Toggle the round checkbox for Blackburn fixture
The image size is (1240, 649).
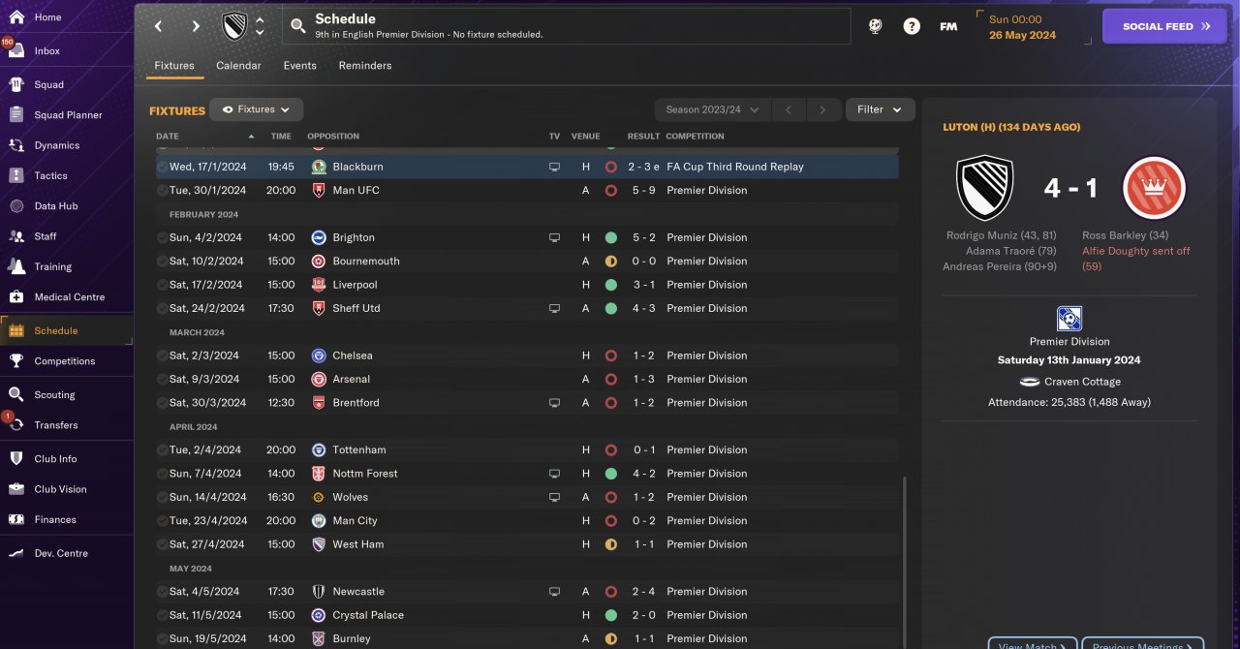pos(162,167)
